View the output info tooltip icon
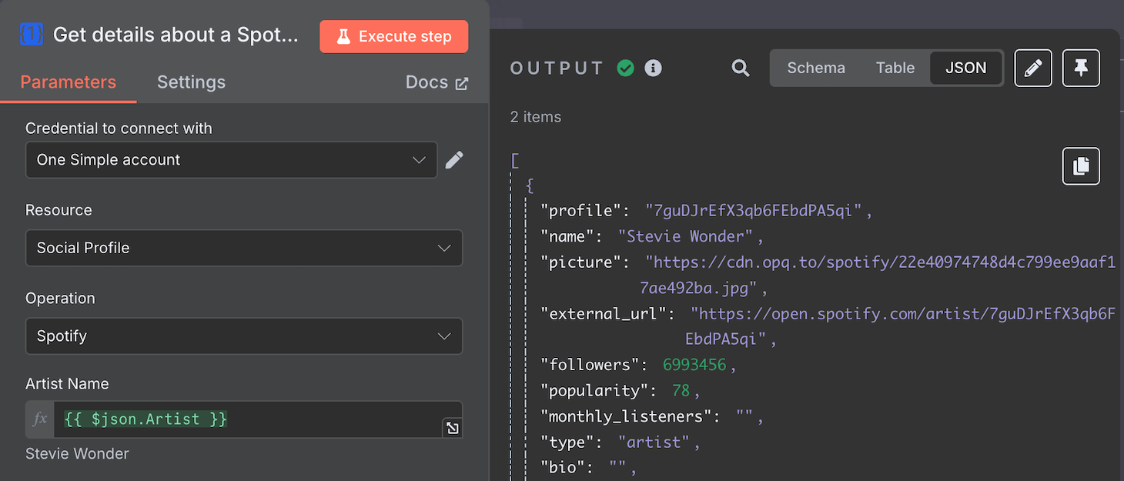Viewport: 1124px width, 481px height. (653, 68)
